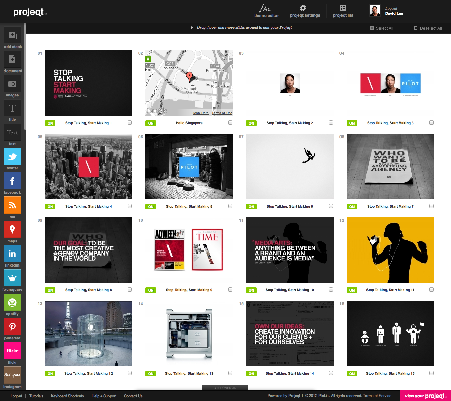
Task: Select the Apple store glass cylinder slide
Action: click(x=89, y=334)
